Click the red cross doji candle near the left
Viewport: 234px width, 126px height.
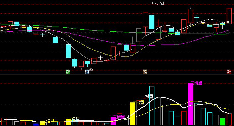tap(36, 34)
